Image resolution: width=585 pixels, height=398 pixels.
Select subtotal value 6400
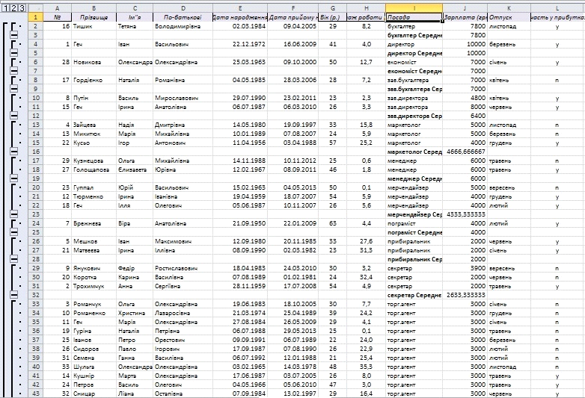coord(465,116)
